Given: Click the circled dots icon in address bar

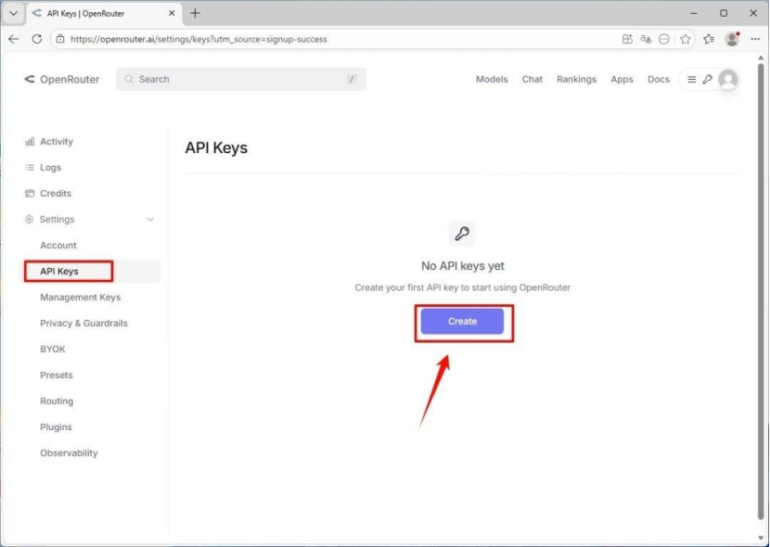Looking at the screenshot, I should point(664,39).
